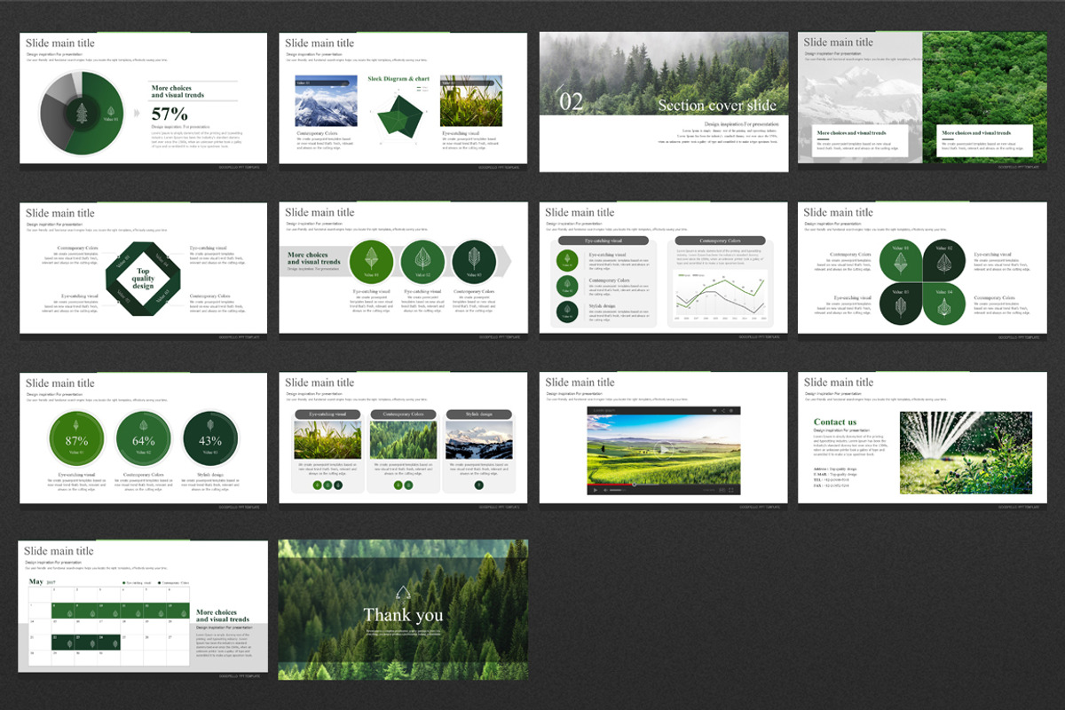Toggle the mute speaker in the video player controls

pyautogui.click(x=605, y=490)
